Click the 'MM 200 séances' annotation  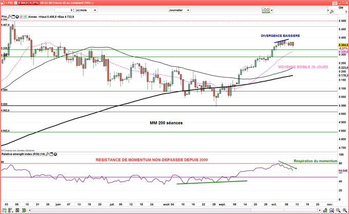166,123
